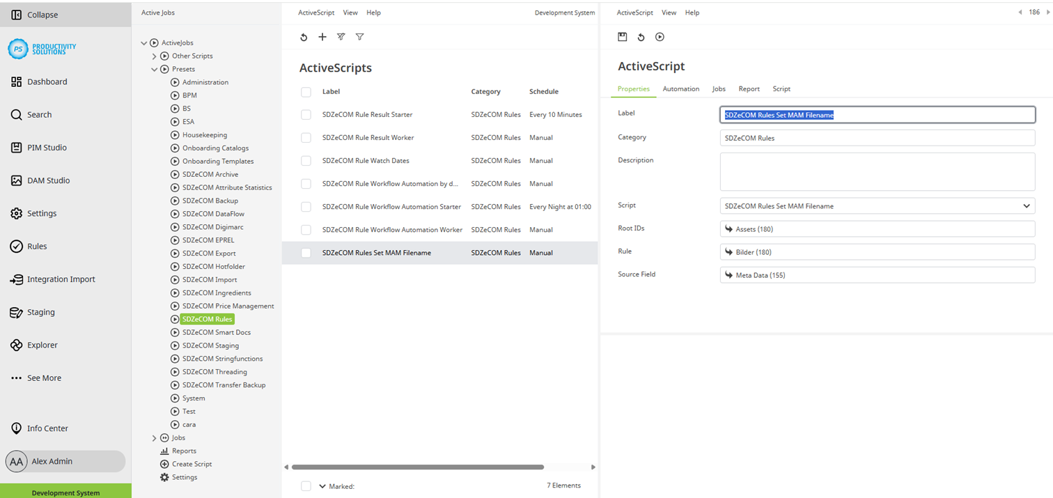1053x498 pixels.
Task: Save the ActiveScript with the floppy disk icon
Action: pyautogui.click(x=622, y=37)
